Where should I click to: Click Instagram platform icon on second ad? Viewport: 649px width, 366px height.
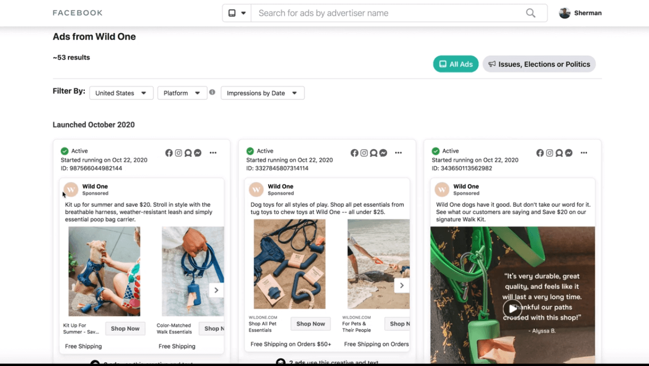point(364,153)
